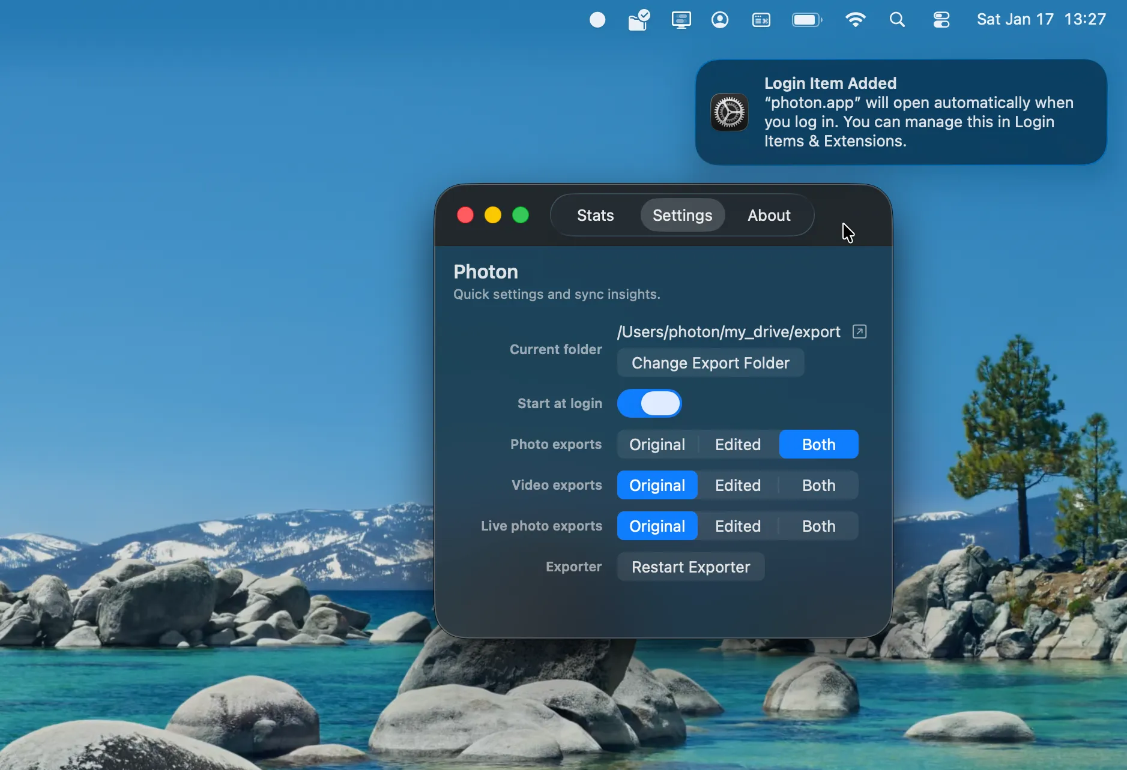The width and height of the screenshot is (1127, 770).
Task: Minimize Photon window with yellow button
Action: point(493,215)
